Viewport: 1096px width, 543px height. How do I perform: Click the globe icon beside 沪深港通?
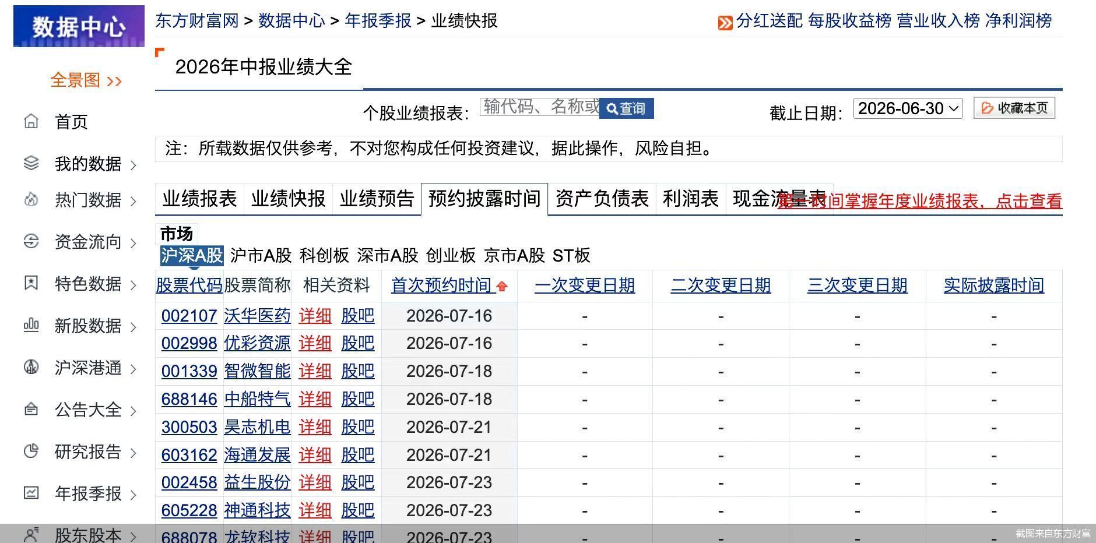pyautogui.click(x=31, y=367)
